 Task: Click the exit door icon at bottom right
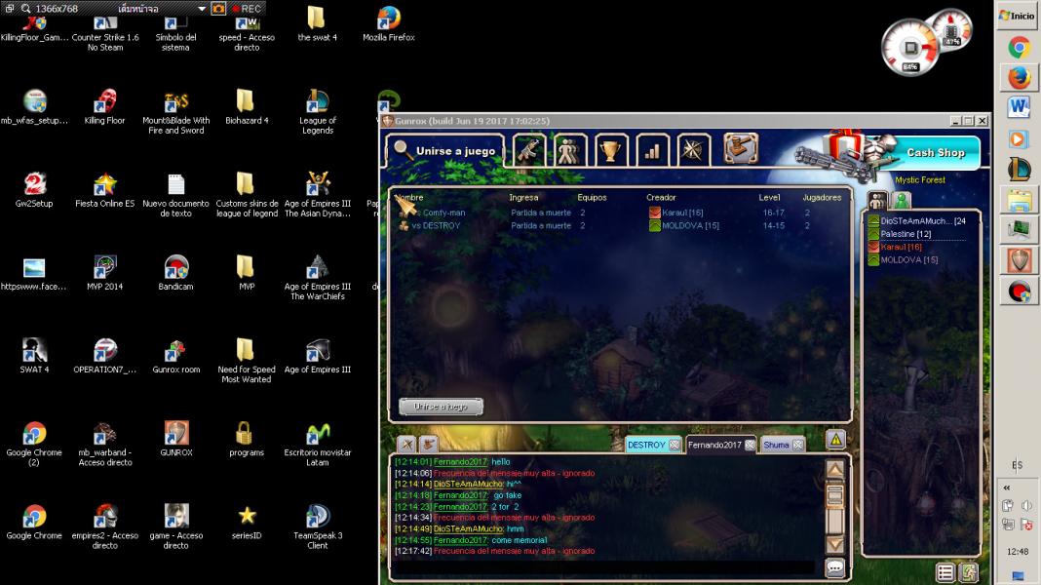[969, 572]
